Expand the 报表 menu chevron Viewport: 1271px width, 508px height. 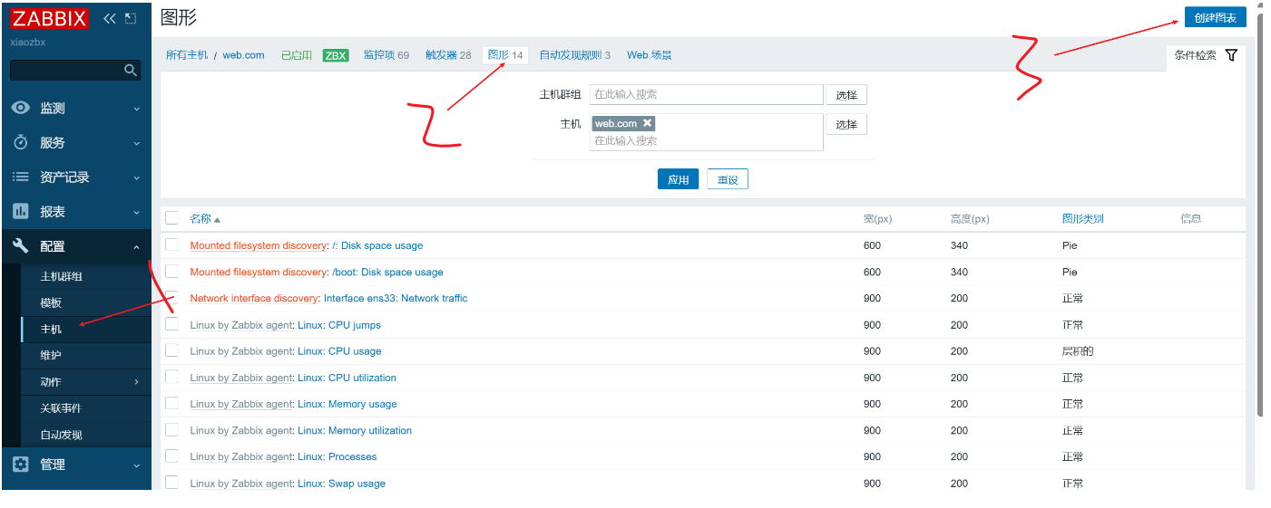pos(137,212)
